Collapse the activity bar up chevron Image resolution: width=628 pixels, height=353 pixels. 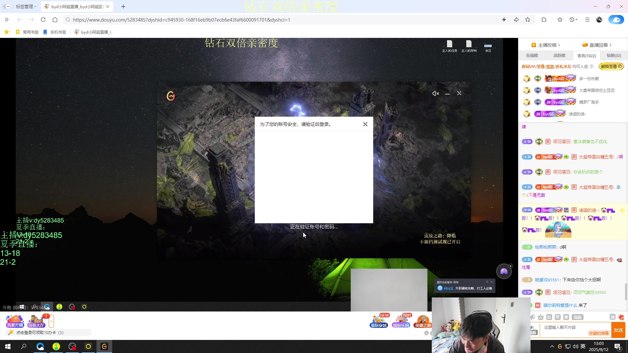click(x=51, y=321)
